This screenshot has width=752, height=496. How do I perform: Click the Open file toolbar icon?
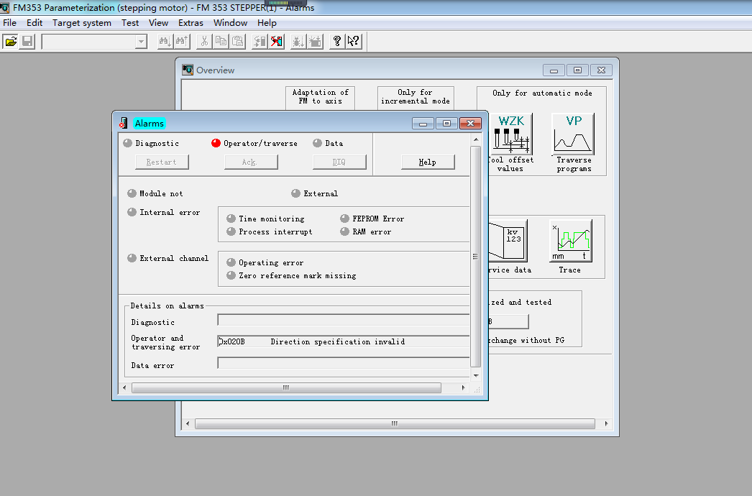(x=11, y=41)
